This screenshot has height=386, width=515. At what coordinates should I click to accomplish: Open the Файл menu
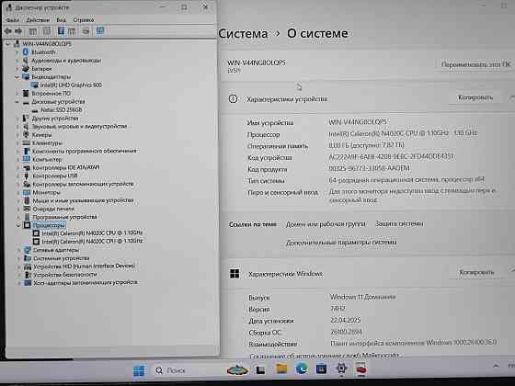coord(13,20)
